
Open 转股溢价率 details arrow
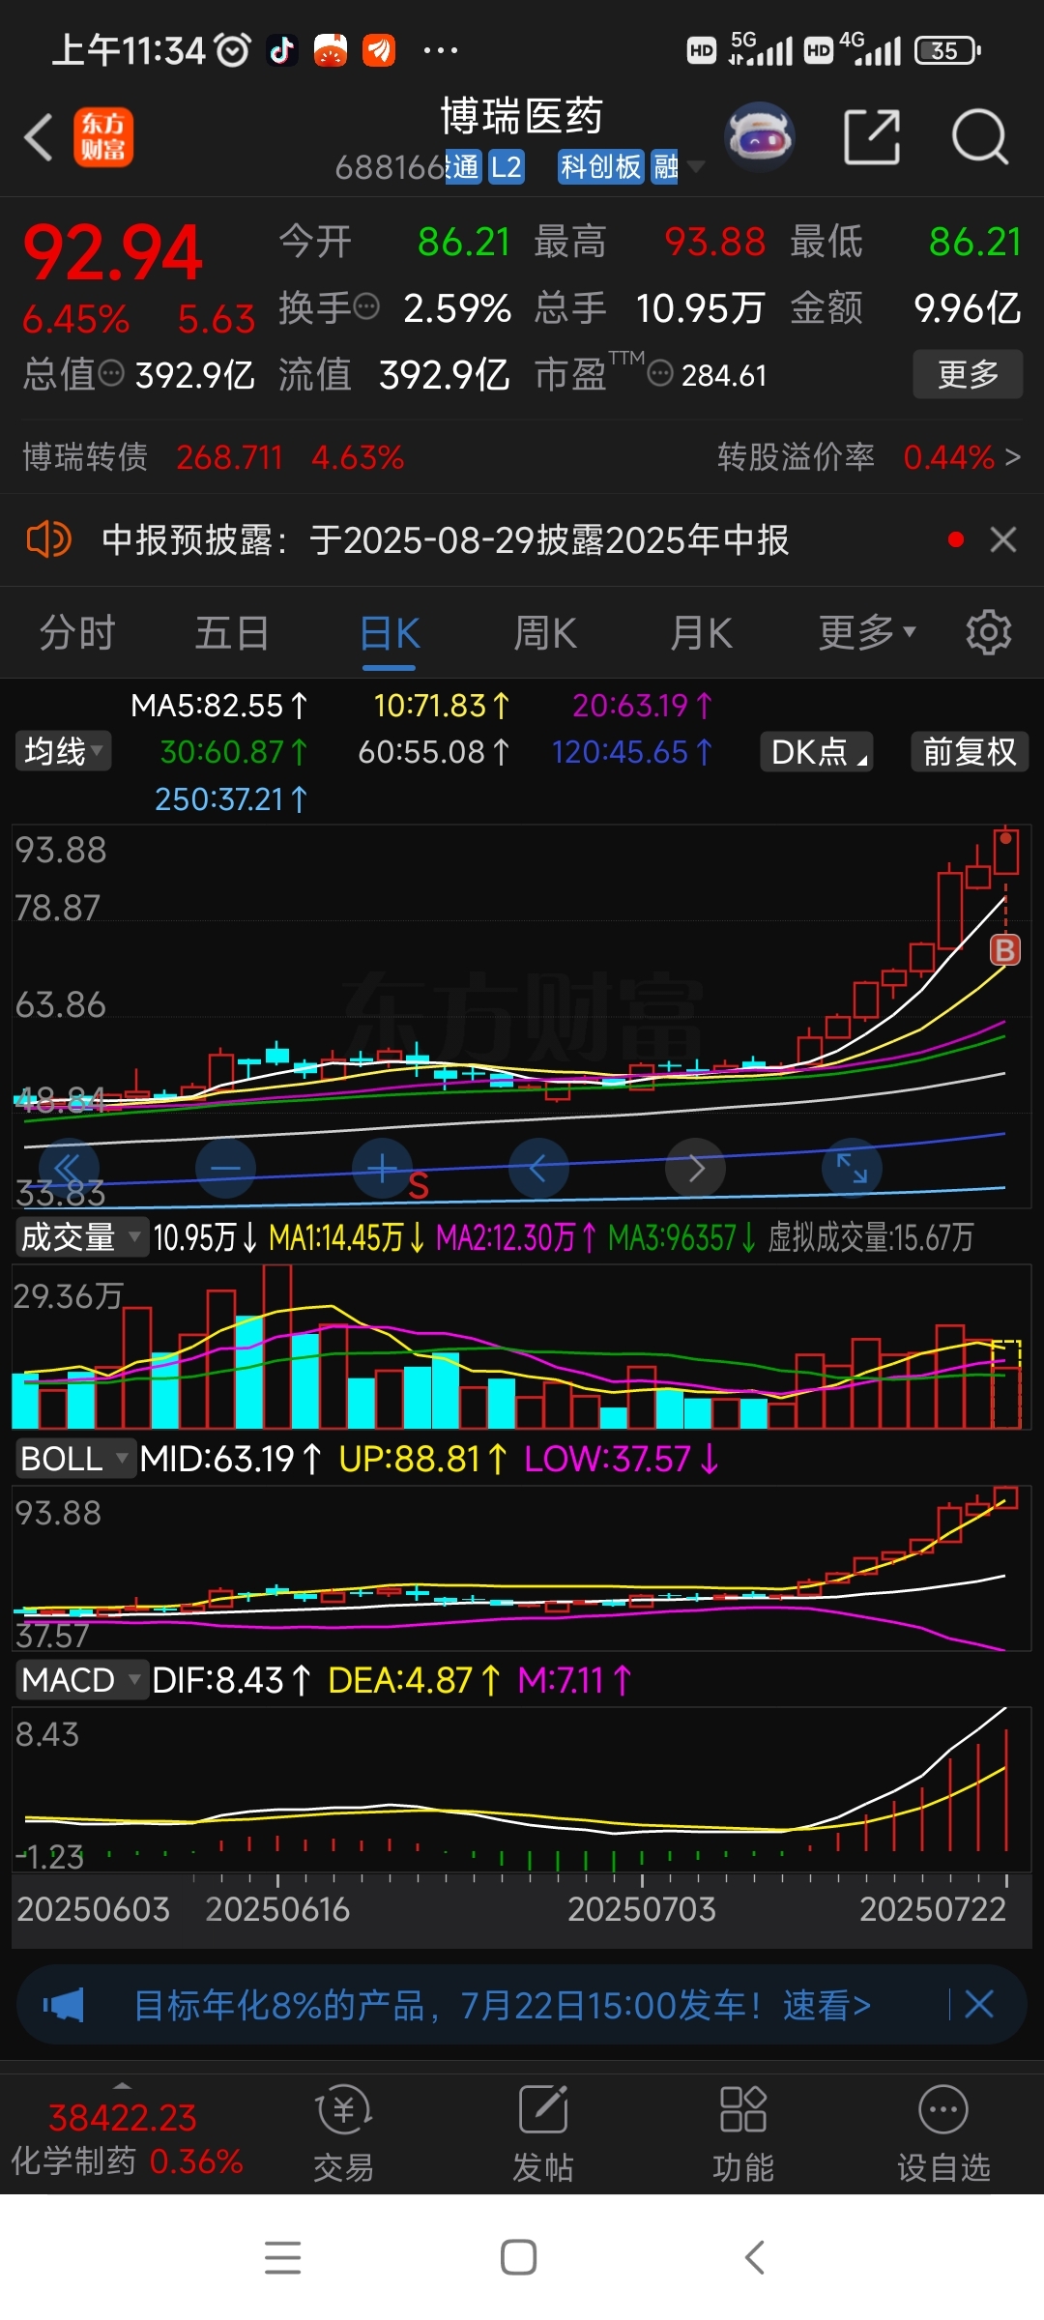point(1012,456)
